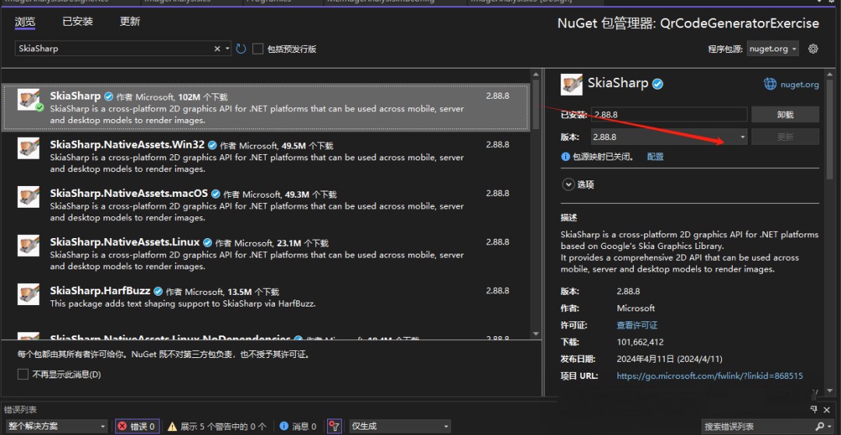841x435 pixels.
Task: Pin the error list panel
Action: (x=814, y=410)
